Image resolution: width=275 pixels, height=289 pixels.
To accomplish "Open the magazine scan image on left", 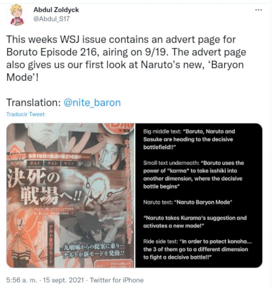I will click(x=70, y=195).
